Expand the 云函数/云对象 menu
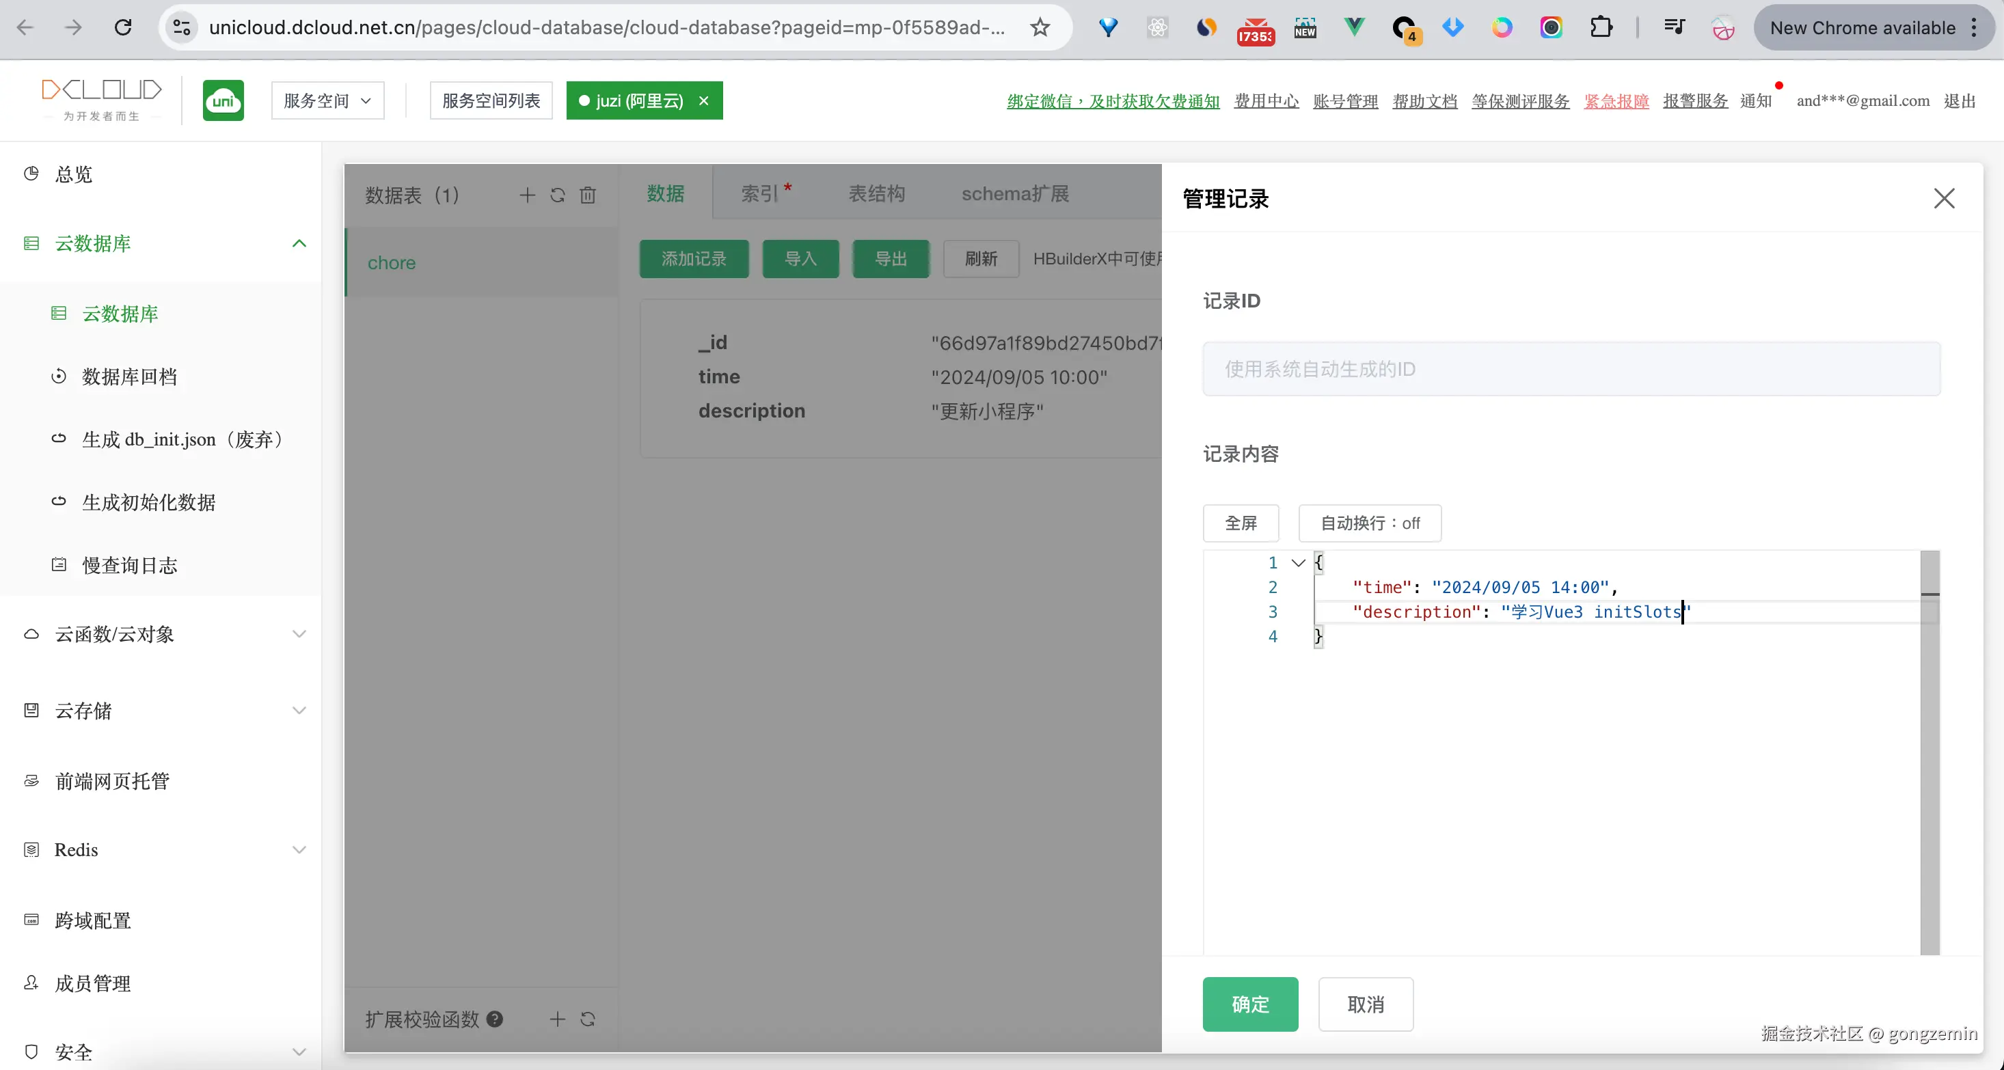The width and height of the screenshot is (2004, 1070). [299, 635]
